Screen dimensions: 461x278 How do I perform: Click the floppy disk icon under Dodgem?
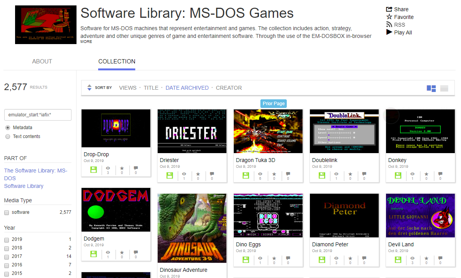click(94, 254)
